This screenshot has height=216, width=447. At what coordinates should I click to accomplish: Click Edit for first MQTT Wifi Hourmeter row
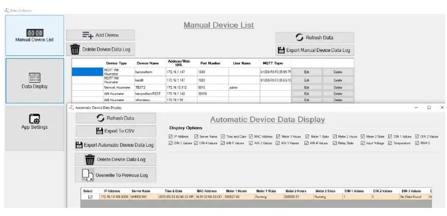coord(307,72)
